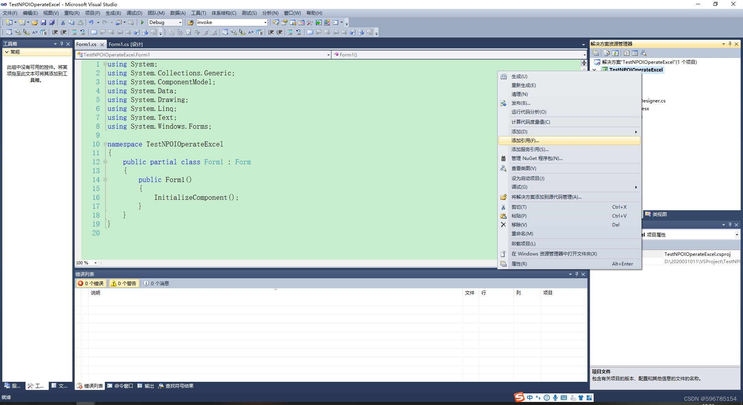This screenshot has width=743, height=405.
Task: Choose 设为启动项目(J) in context menu
Action: [569, 179]
